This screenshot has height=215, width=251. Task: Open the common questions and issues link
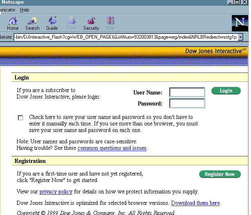pos(112,148)
